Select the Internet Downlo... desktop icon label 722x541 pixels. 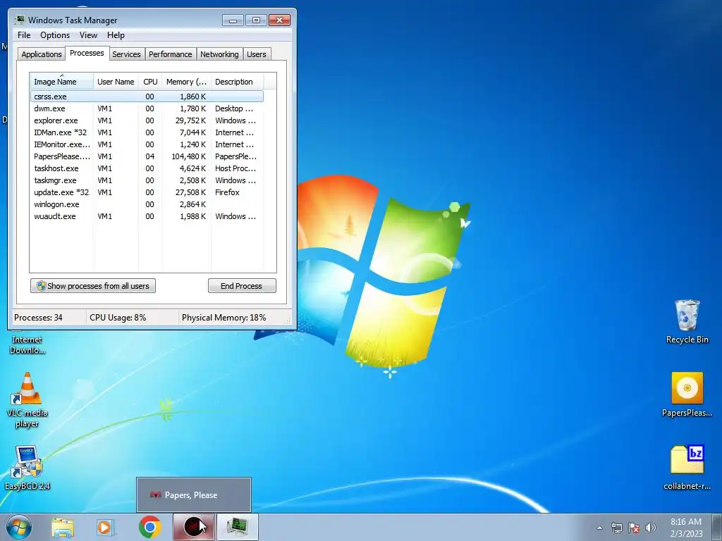point(27,345)
